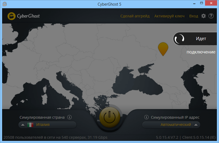Image resolution: width=219 pixels, height=143 pixels.
Task: Minimize the CyberGhost 5 window
Action: coord(194,3)
